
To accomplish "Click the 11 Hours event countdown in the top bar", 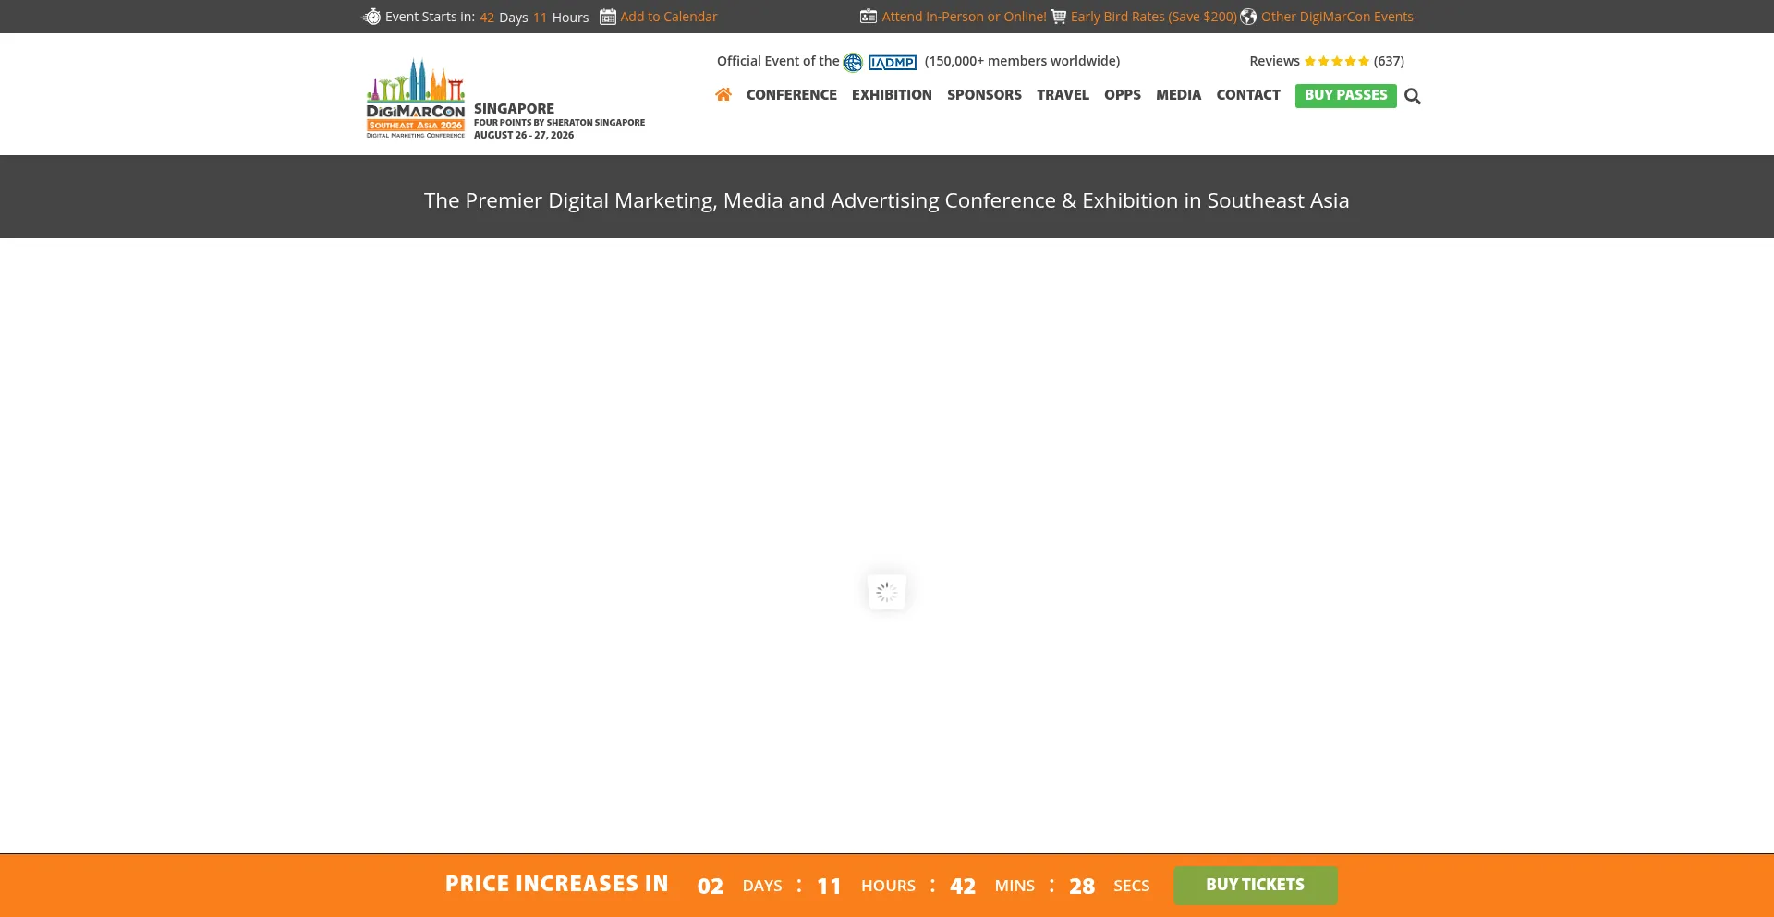I will pyautogui.click(x=561, y=18).
